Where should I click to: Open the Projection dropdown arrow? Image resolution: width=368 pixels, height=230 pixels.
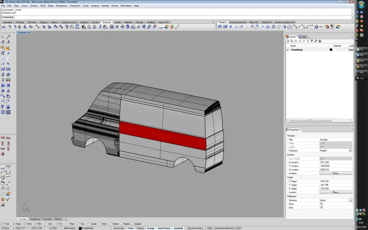coord(350,151)
